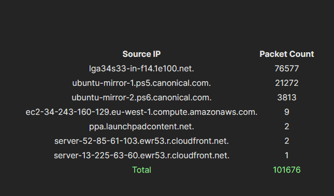Select the lga34s33-in-f14.1e100.net. hostname

coord(141,68)
